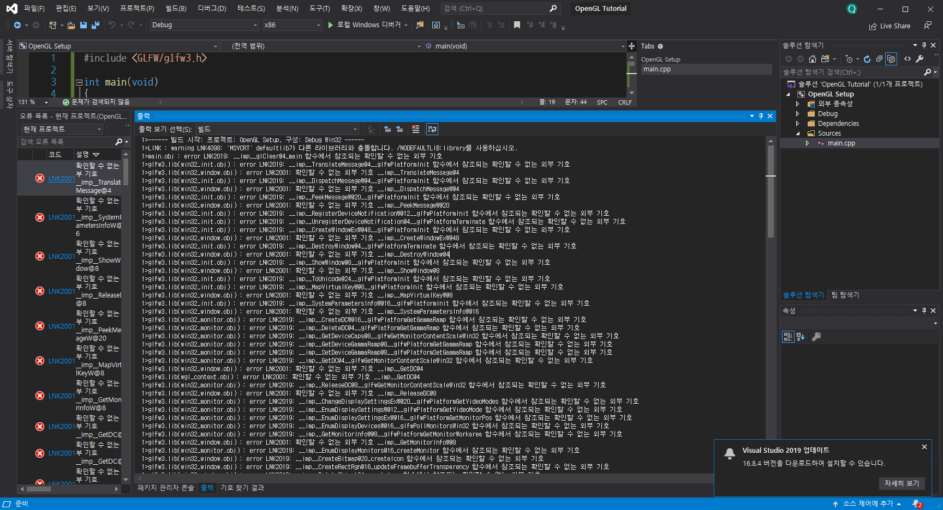Click the view code brackets icon in Solution Explorer
Screen dimensions: 943x510
click(908, 59)
